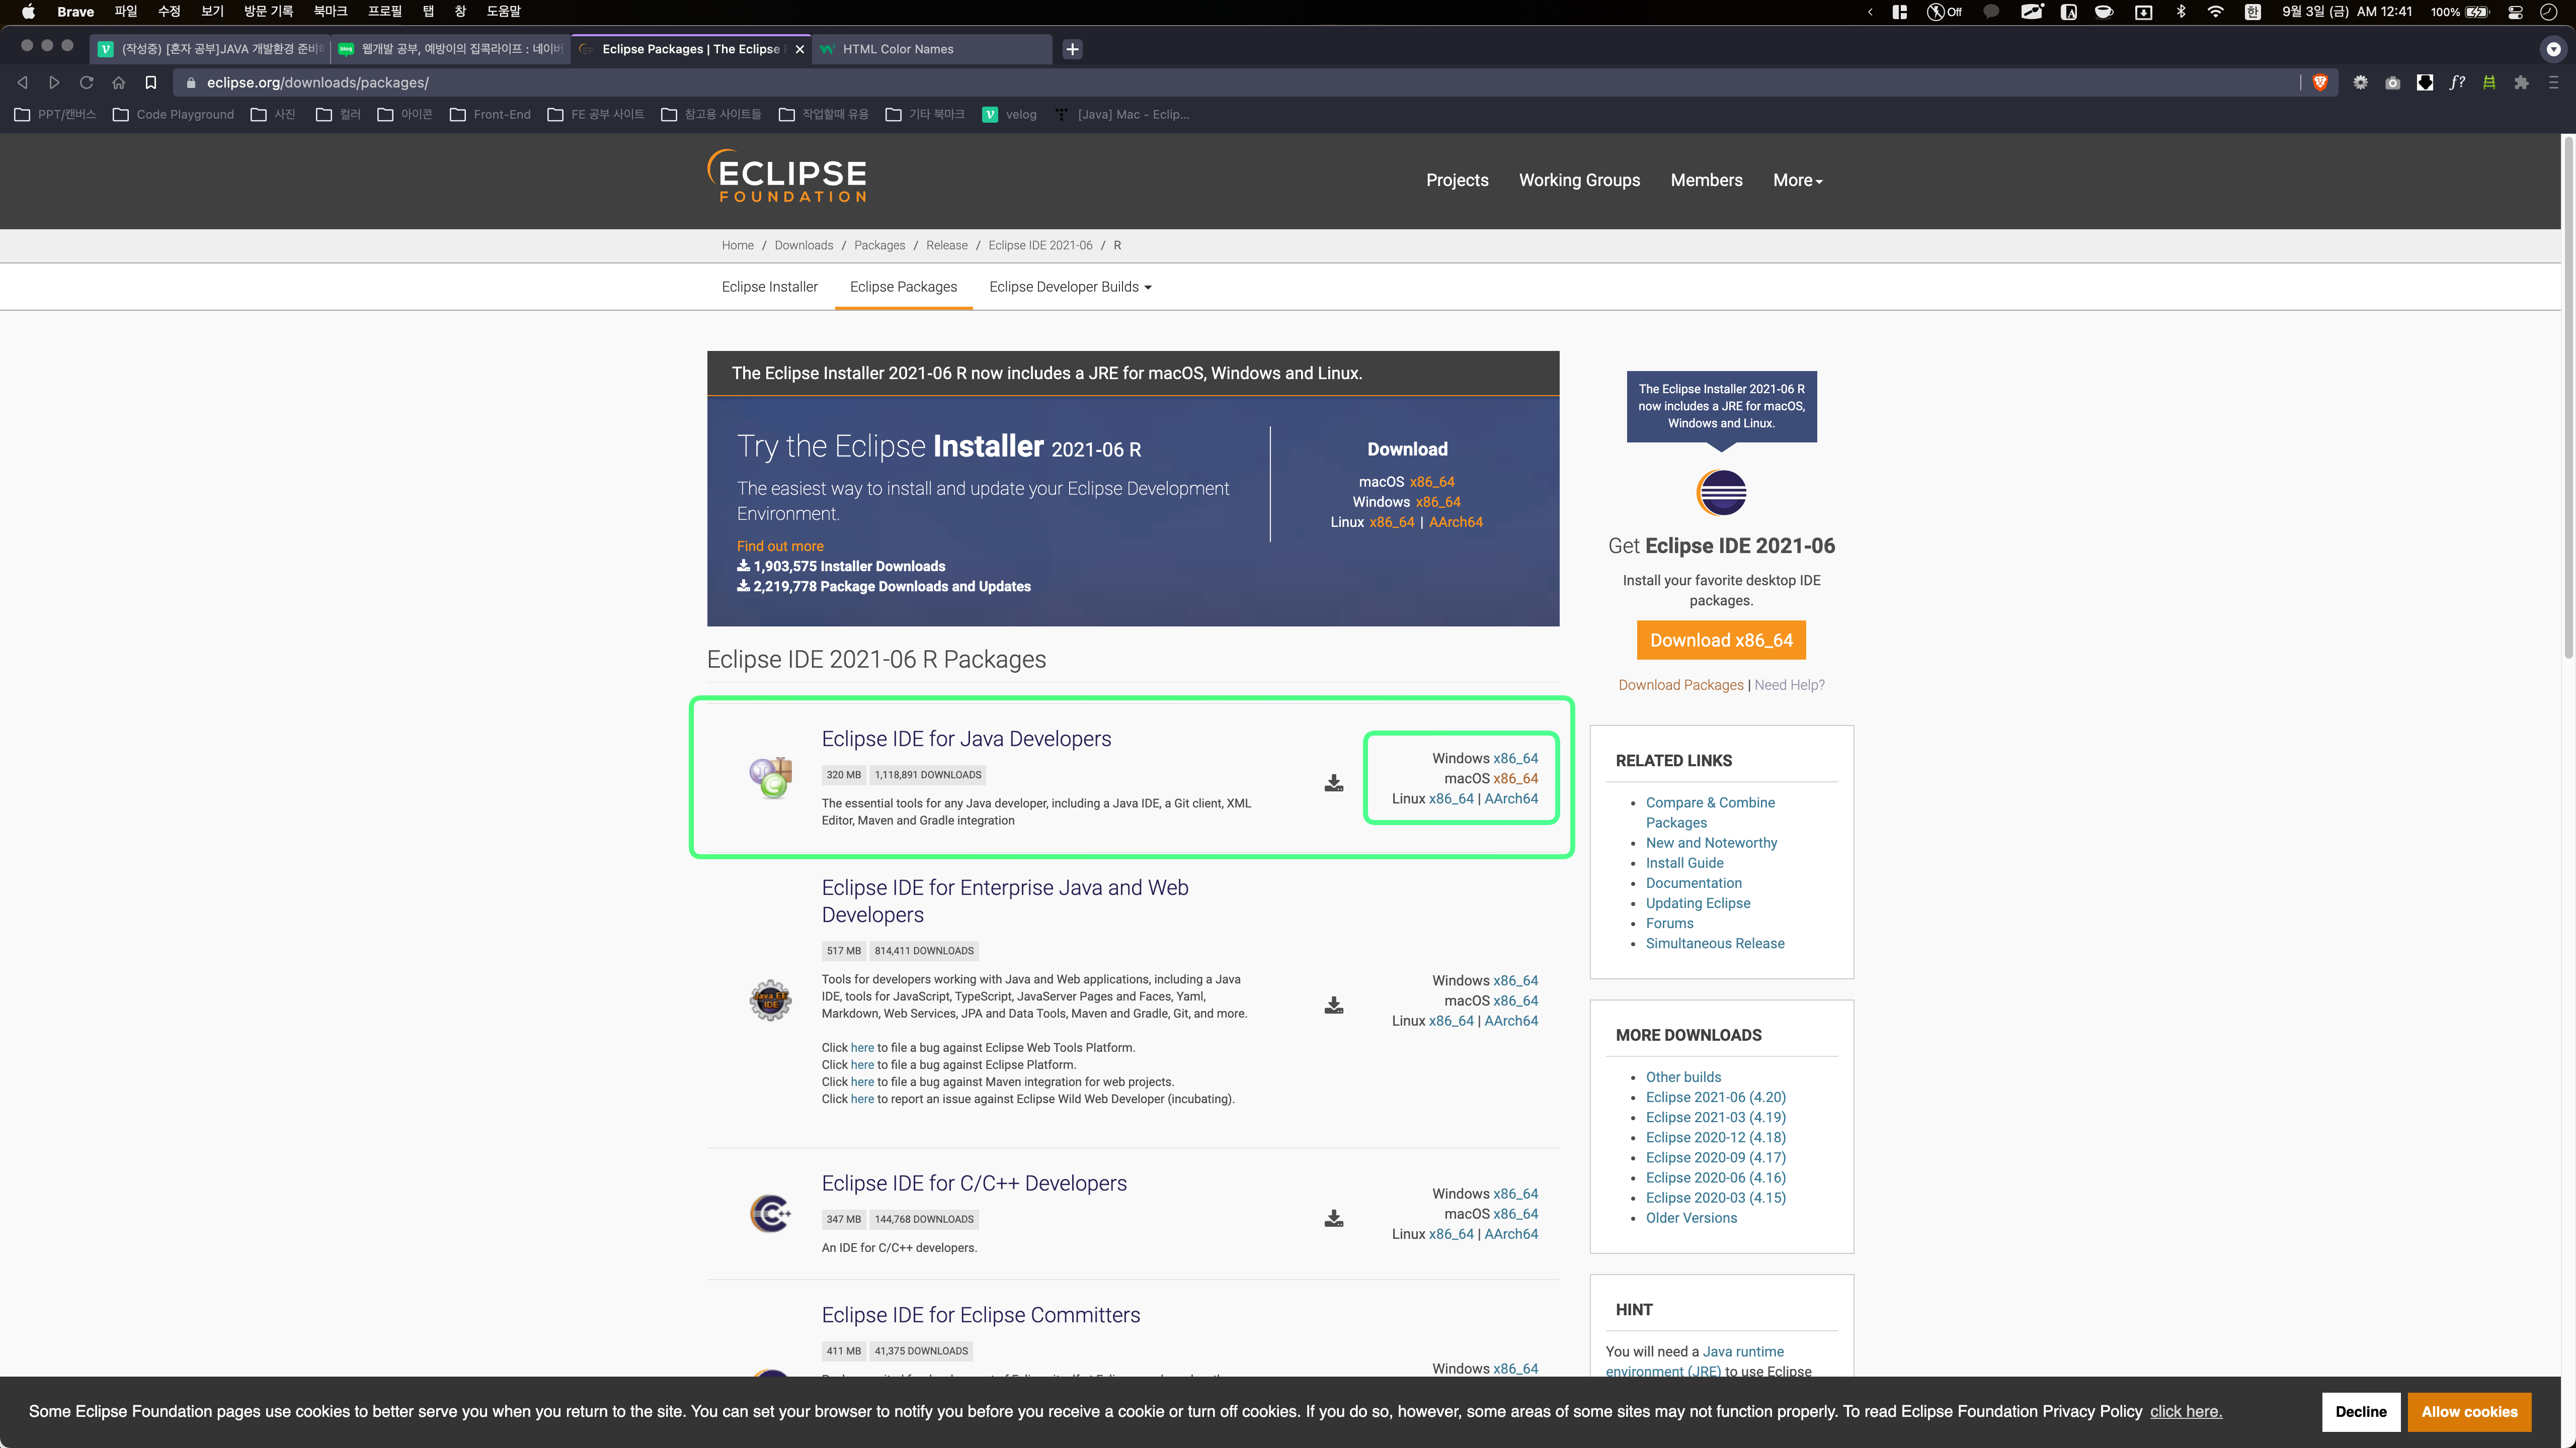Click the Downloads breadcrumb link
This screenshot has width=2576, height=1448.
tap(803, 246)
